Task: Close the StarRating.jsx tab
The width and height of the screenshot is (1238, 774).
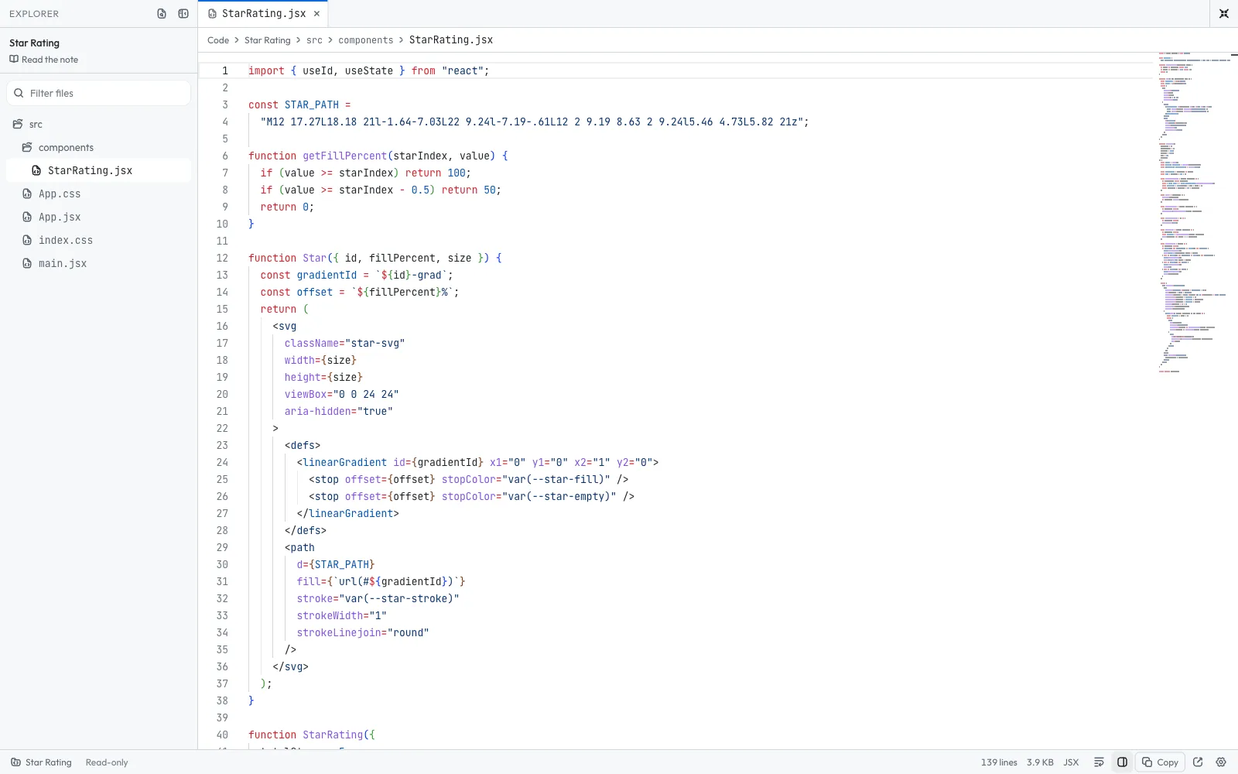Action: click(317, 14)
